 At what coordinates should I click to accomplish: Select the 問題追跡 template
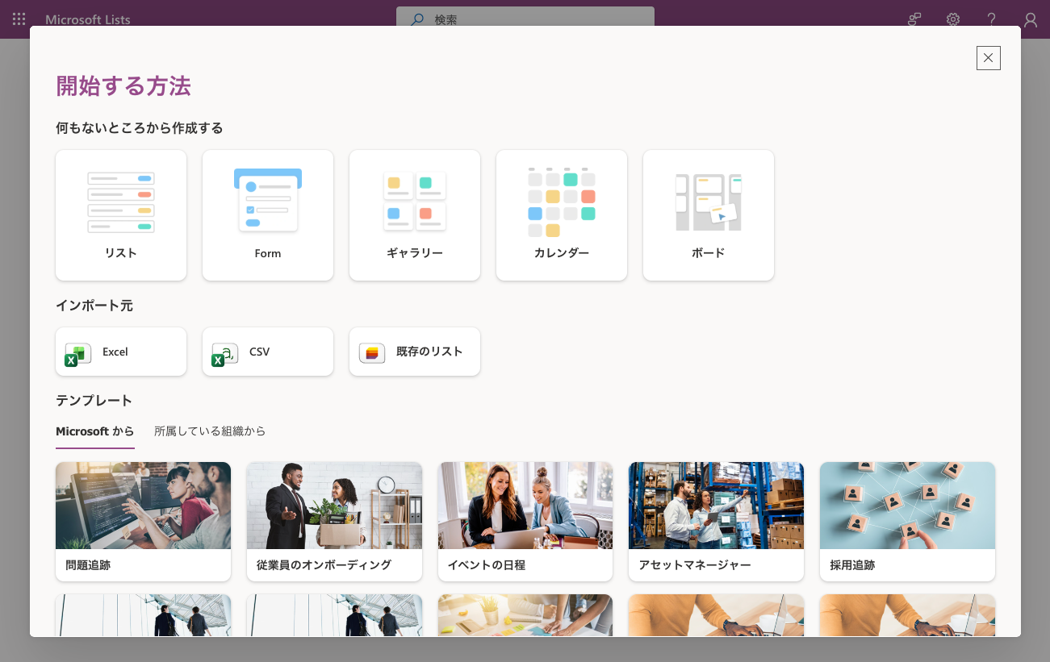coord(143,522)
